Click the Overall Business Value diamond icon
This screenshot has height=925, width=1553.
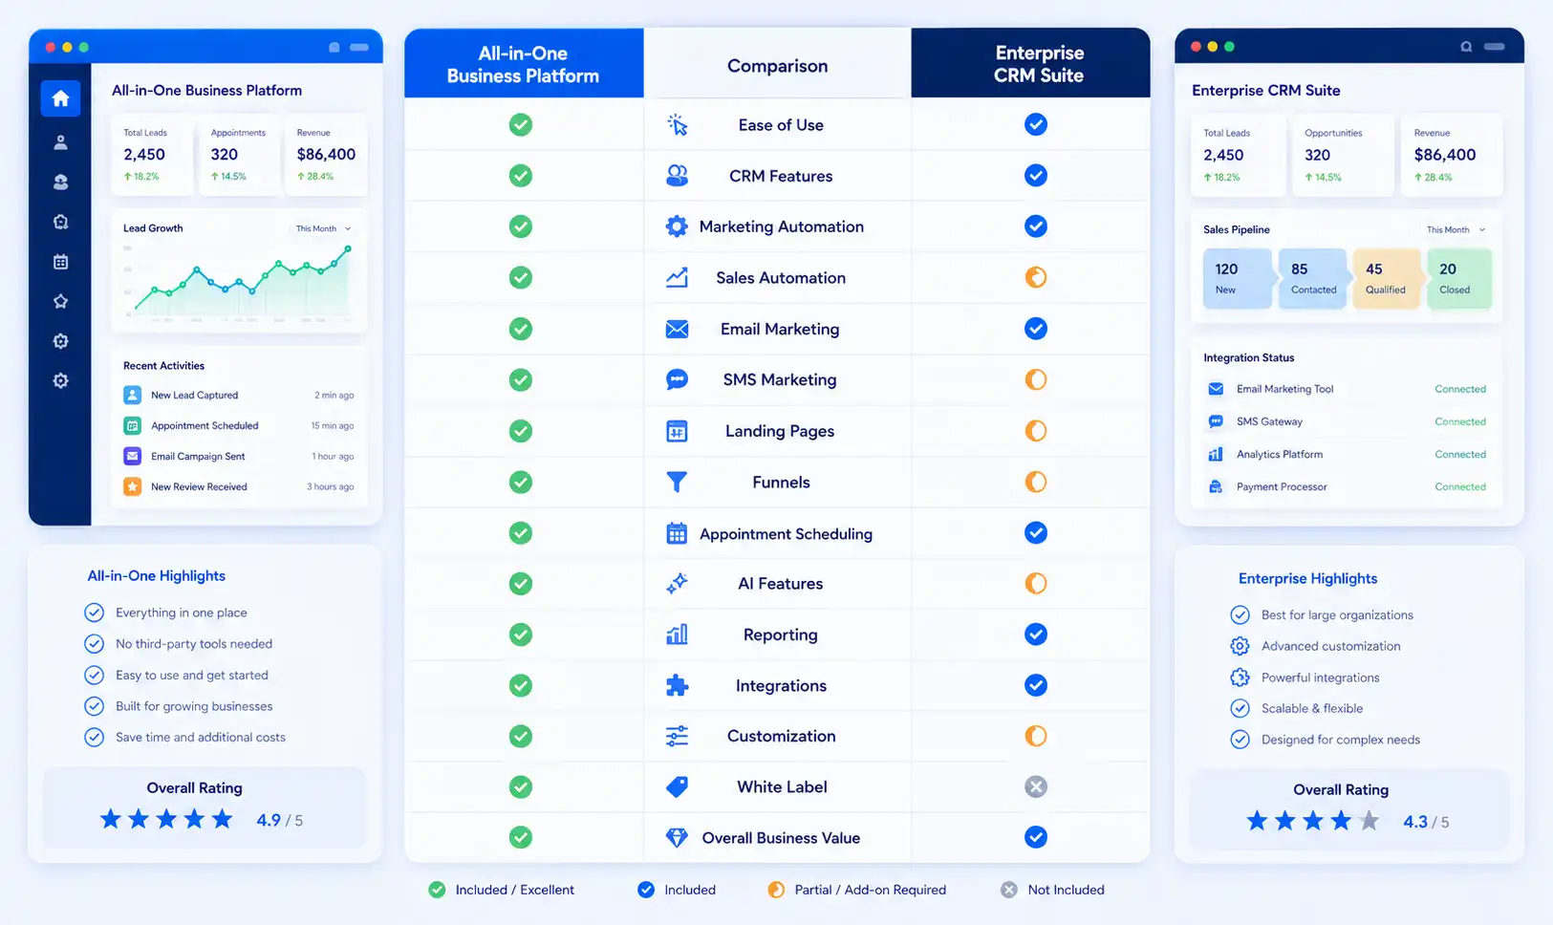[677, 838]
